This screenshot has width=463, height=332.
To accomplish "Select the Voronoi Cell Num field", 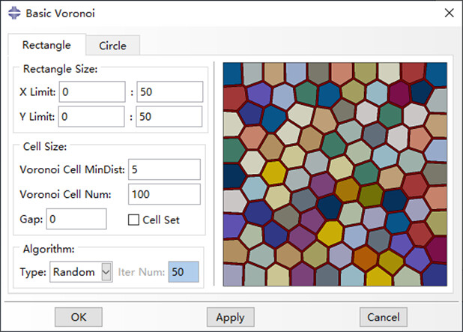I will pos(165,194).
